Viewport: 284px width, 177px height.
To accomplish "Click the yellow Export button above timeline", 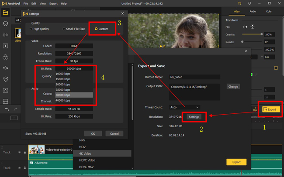I will coord(271,109).
